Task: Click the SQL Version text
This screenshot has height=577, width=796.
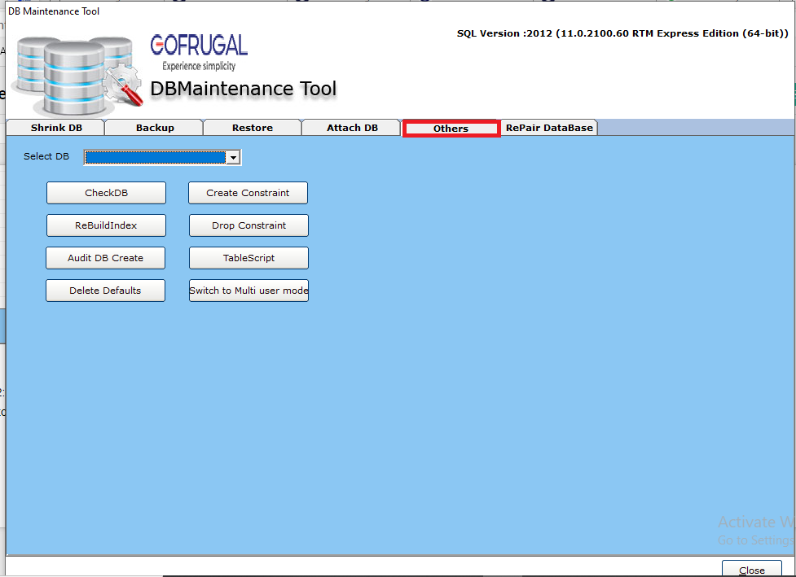Action: (x=622, y=33)
